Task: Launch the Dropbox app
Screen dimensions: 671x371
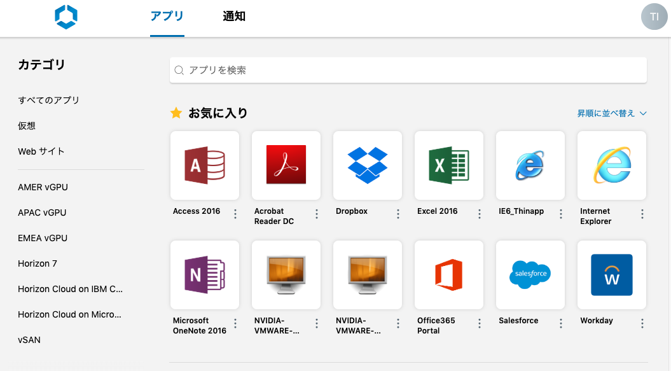Action: tap(367, 164)
